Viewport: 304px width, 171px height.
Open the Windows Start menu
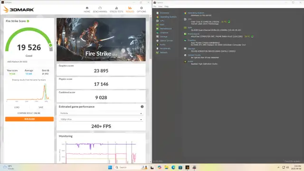click(110, 167)
